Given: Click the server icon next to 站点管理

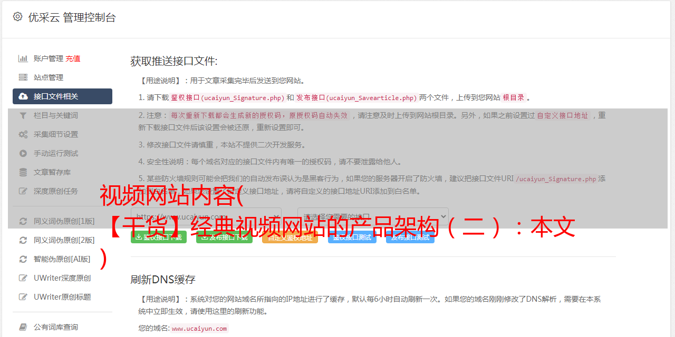Looking at the screenshot, I should pyautogui.click(x=23, y=77).
